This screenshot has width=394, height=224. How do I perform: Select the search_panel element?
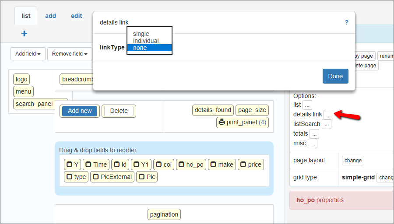[34, 104]
